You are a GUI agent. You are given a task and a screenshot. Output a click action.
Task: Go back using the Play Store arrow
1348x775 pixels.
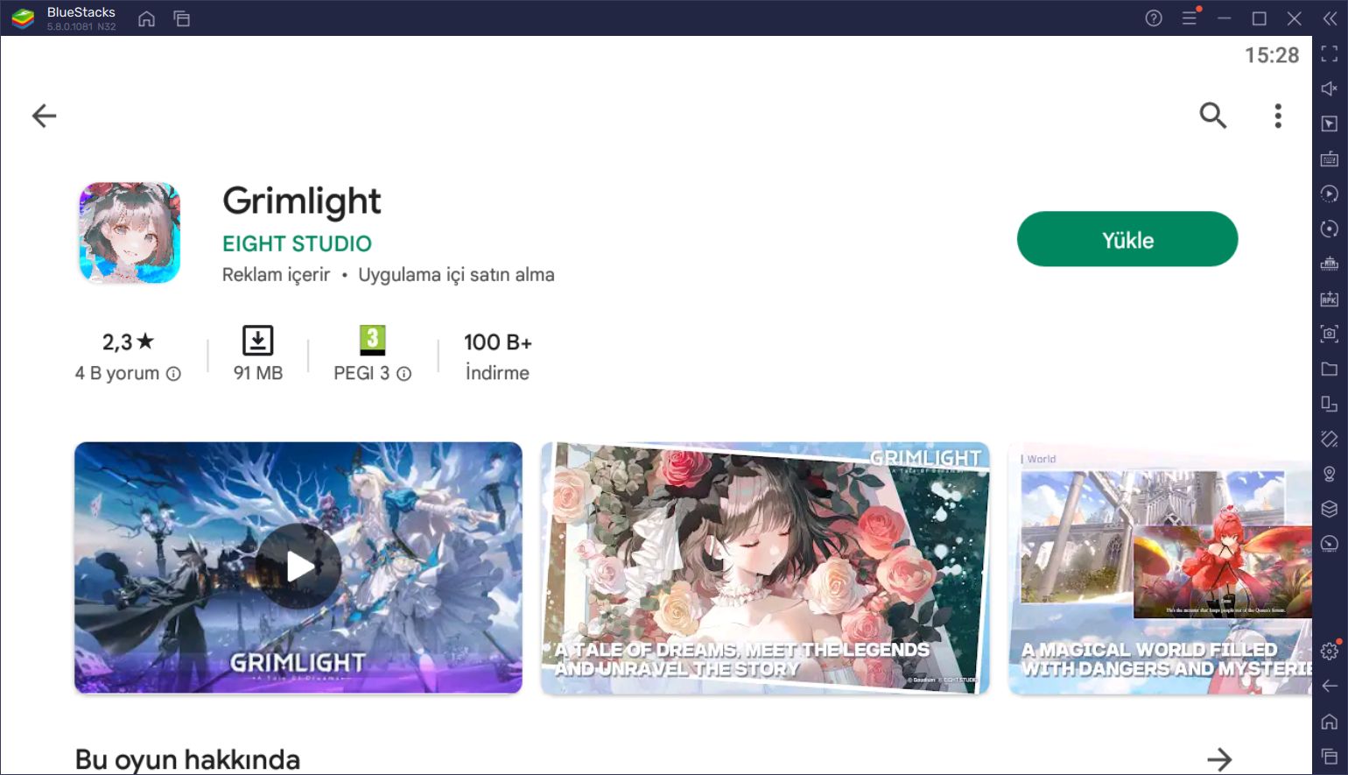click(44, 116)
